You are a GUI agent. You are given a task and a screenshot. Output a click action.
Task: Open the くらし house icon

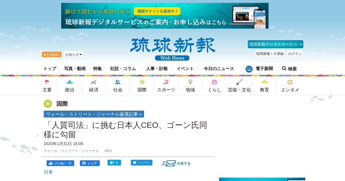(214, 82)
